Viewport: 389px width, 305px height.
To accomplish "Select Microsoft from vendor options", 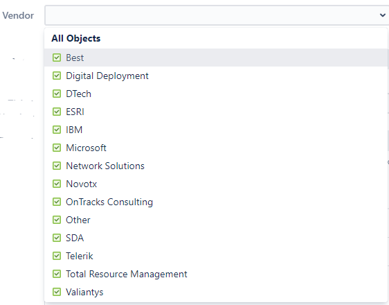I will click(x=216, y=148).
